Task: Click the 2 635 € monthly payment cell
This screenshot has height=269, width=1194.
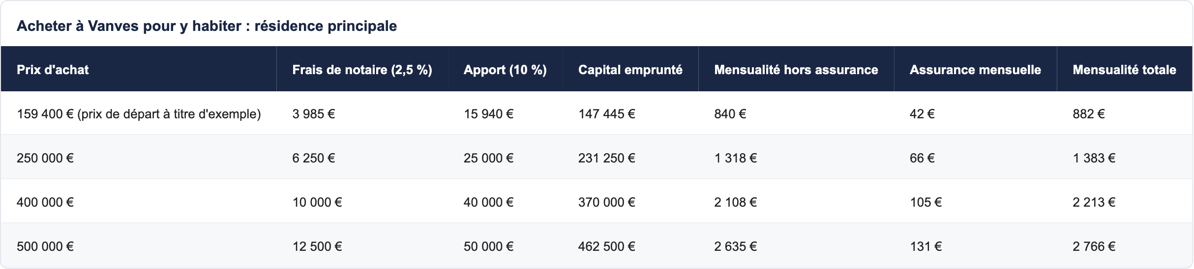Action: (796, 246)
